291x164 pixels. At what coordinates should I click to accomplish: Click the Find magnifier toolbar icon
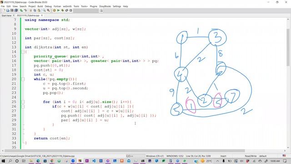44,10
